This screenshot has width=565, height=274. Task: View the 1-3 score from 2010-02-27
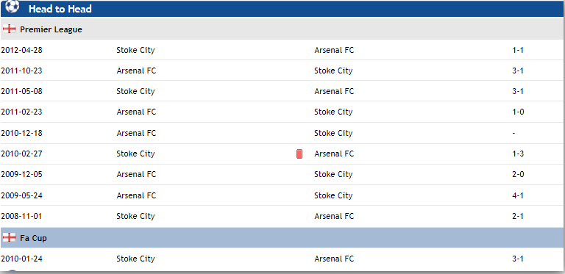518,154
